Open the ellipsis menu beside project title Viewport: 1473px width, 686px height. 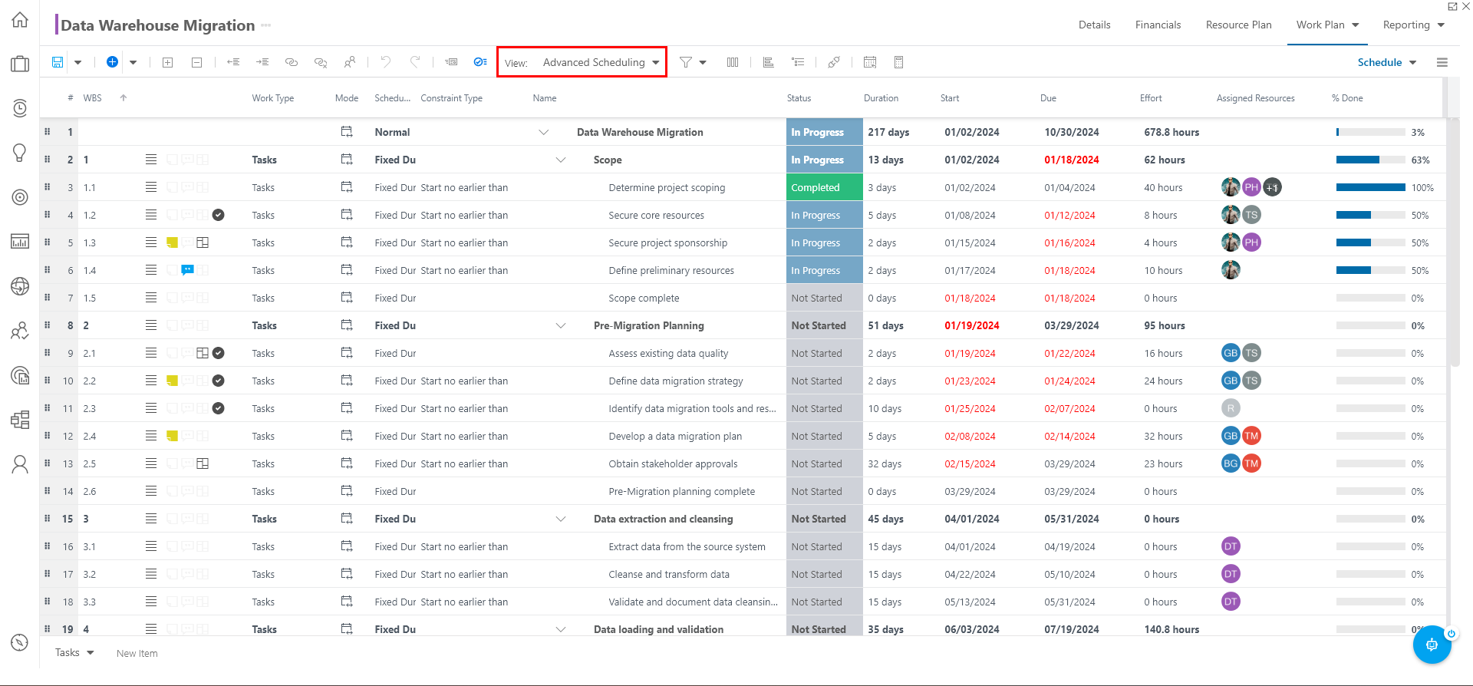(266, 25)
